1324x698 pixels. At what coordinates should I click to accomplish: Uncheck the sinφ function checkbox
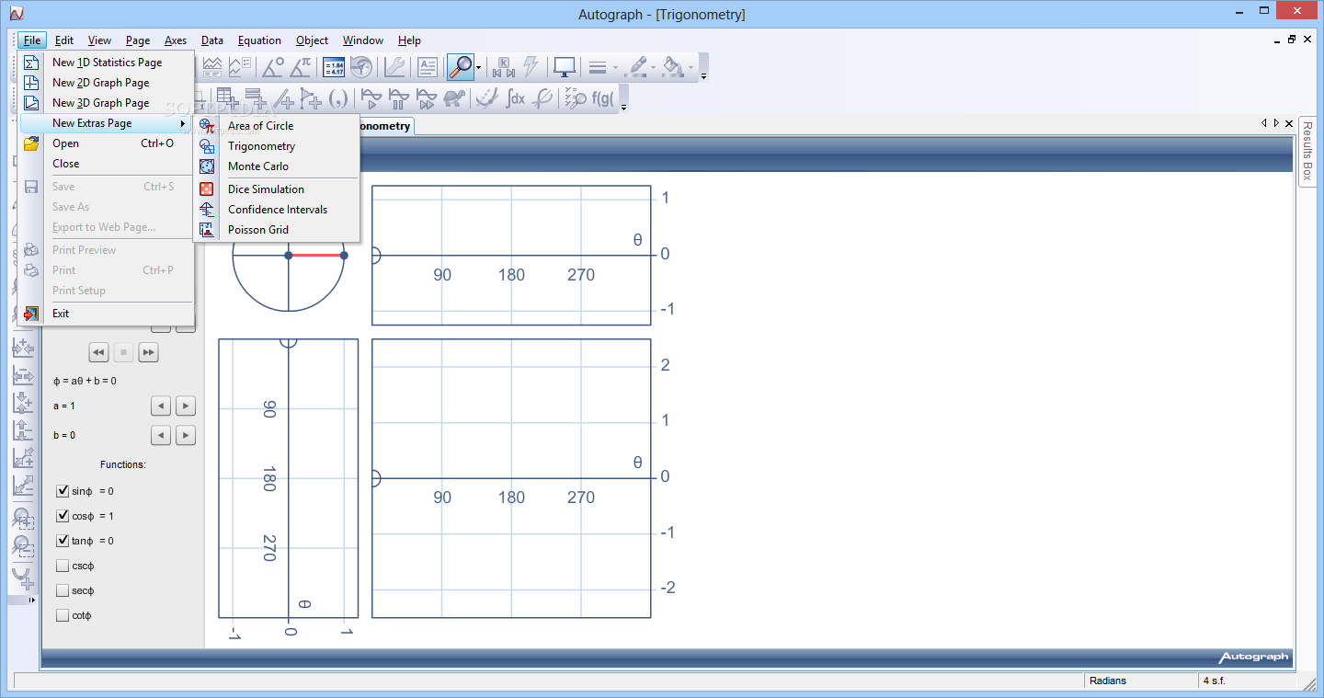click(63, 491)
